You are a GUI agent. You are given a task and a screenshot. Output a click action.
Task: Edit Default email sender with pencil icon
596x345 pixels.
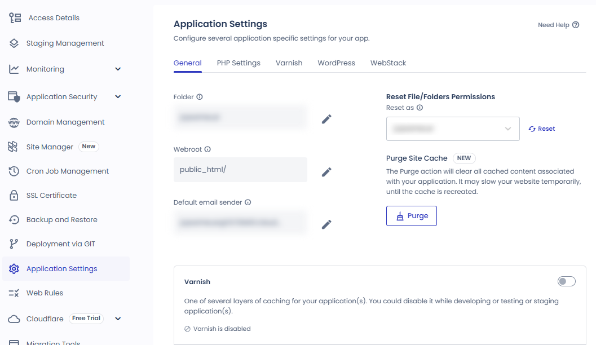point(326,224)
